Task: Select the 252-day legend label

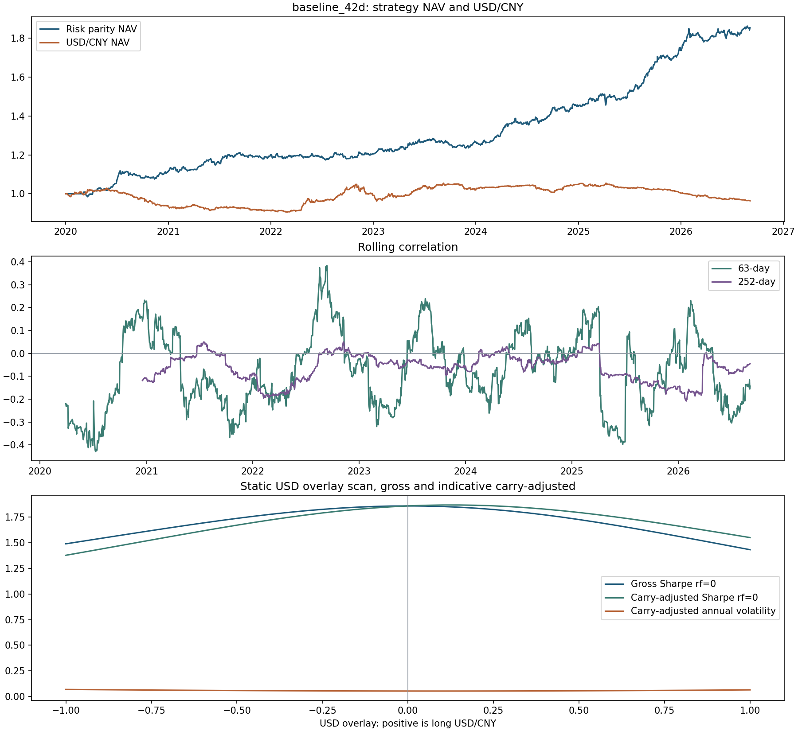Action: point(757,282)
